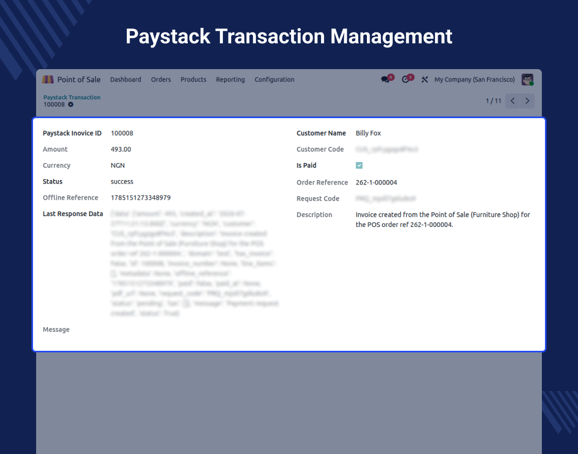Click the Paystack Inovice ID label
Image resolution: width=578 pixels, height=454 pixels.
(x=72, y=133)
